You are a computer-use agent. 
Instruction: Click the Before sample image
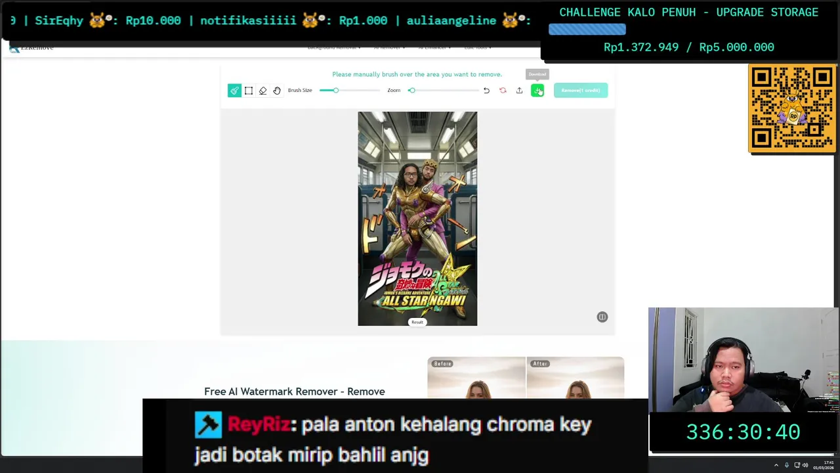[476, 378]
